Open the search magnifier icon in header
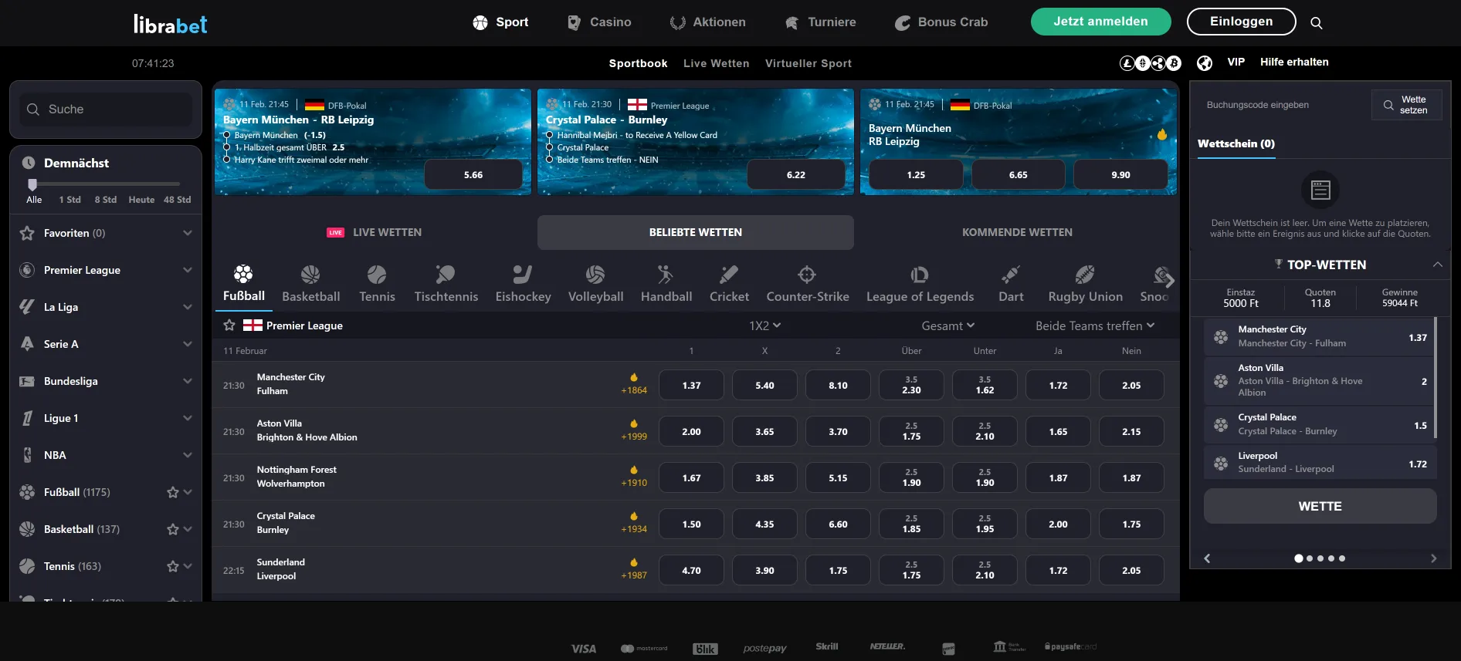Viewport: 1461px width, 661px height. 1317,23
